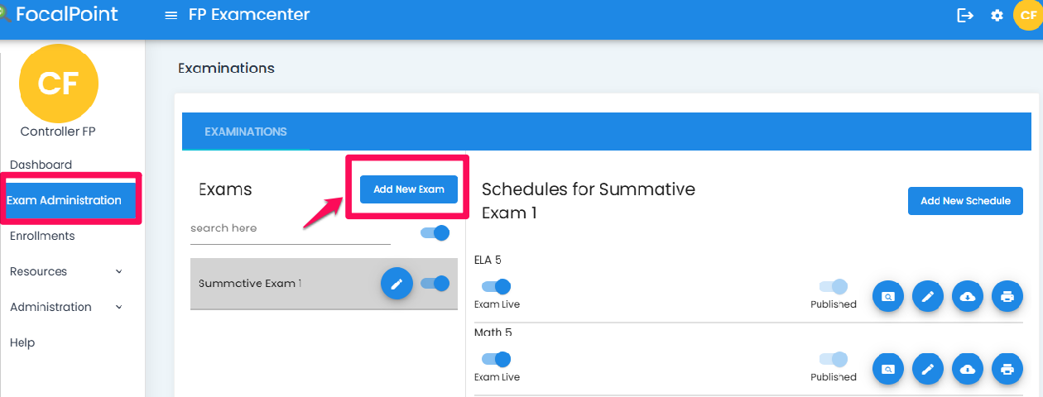This screenshot has width=1043, height=397.
Task: Print the Math 5 schedule
Action: pos(1007,369)
